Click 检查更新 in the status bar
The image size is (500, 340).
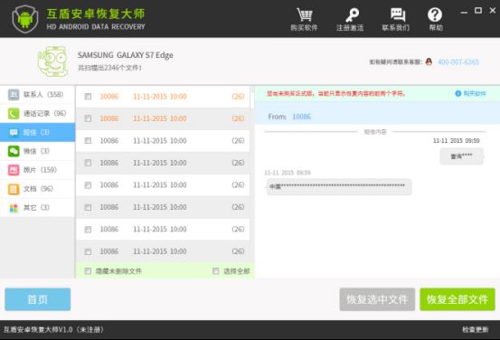click(x=475, y=330)
